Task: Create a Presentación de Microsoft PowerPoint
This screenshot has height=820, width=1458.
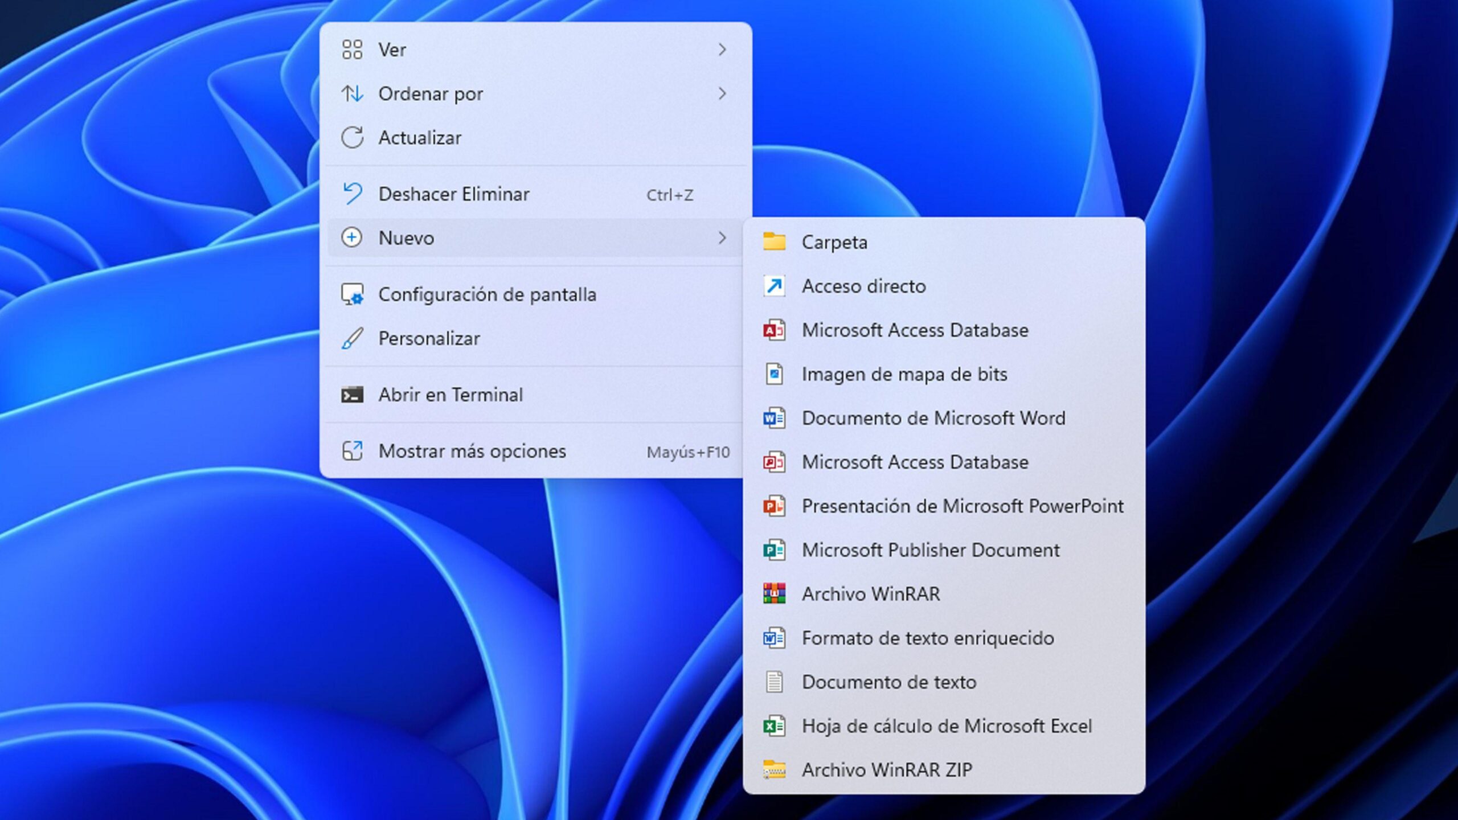Action: pyautogui.click(x=944, y=506)
